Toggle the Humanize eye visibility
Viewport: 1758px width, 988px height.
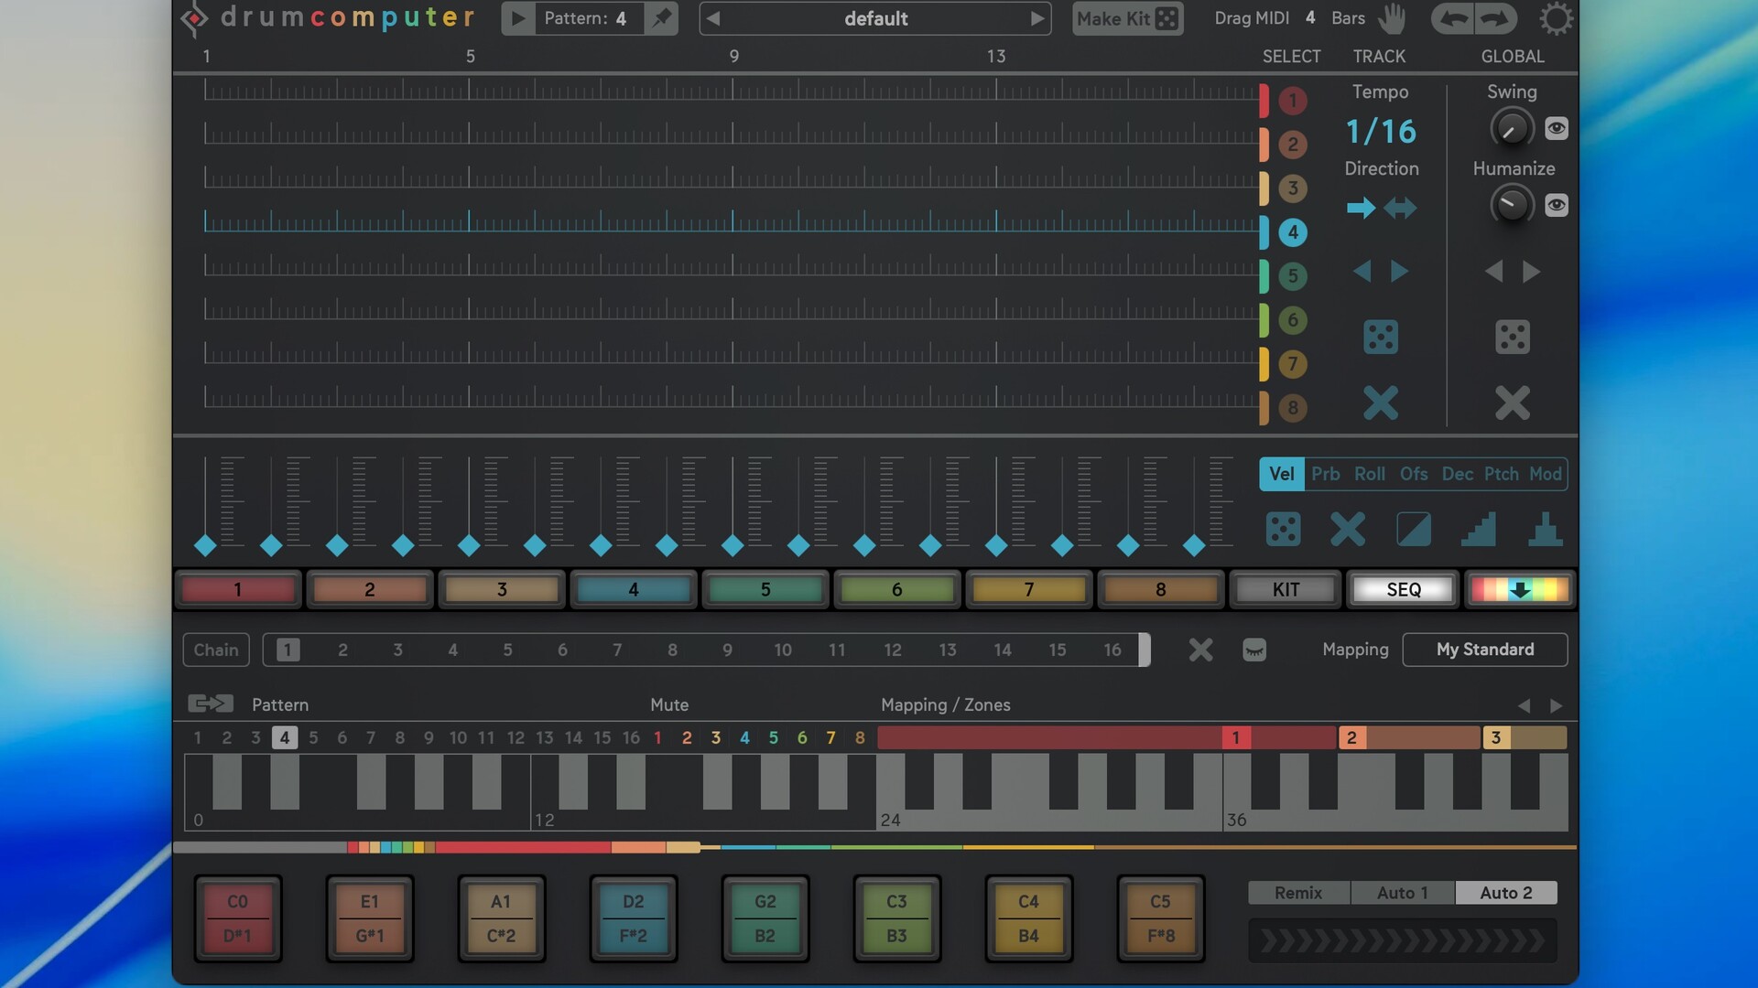[x=1557, y=206]
